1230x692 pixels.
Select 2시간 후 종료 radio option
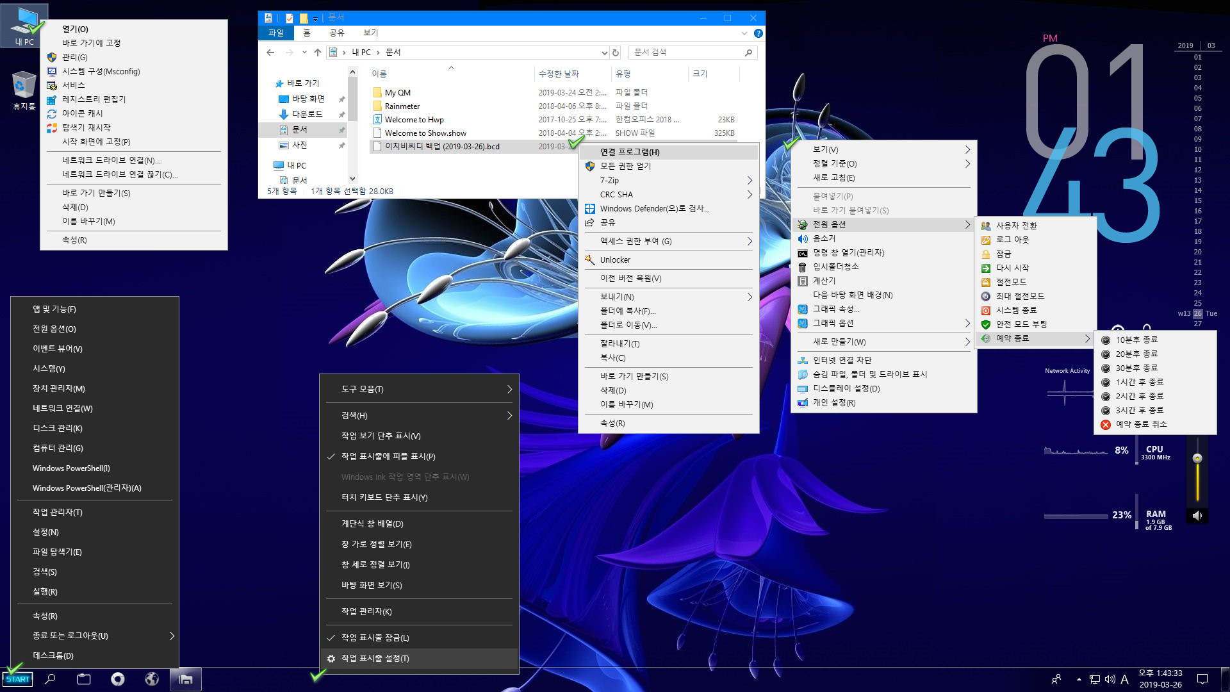[x=1155, y=396]
